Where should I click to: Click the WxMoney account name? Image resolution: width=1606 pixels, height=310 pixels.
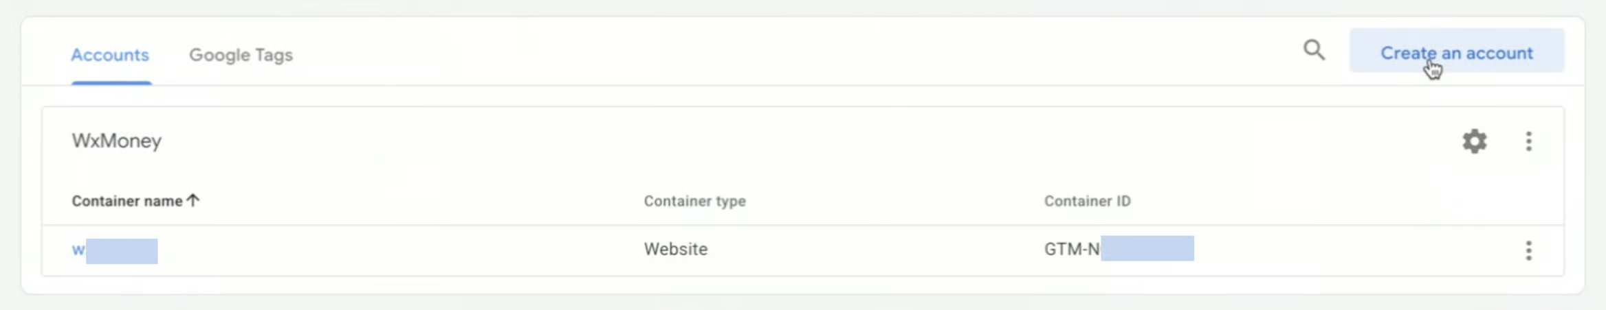pos(117,141)
